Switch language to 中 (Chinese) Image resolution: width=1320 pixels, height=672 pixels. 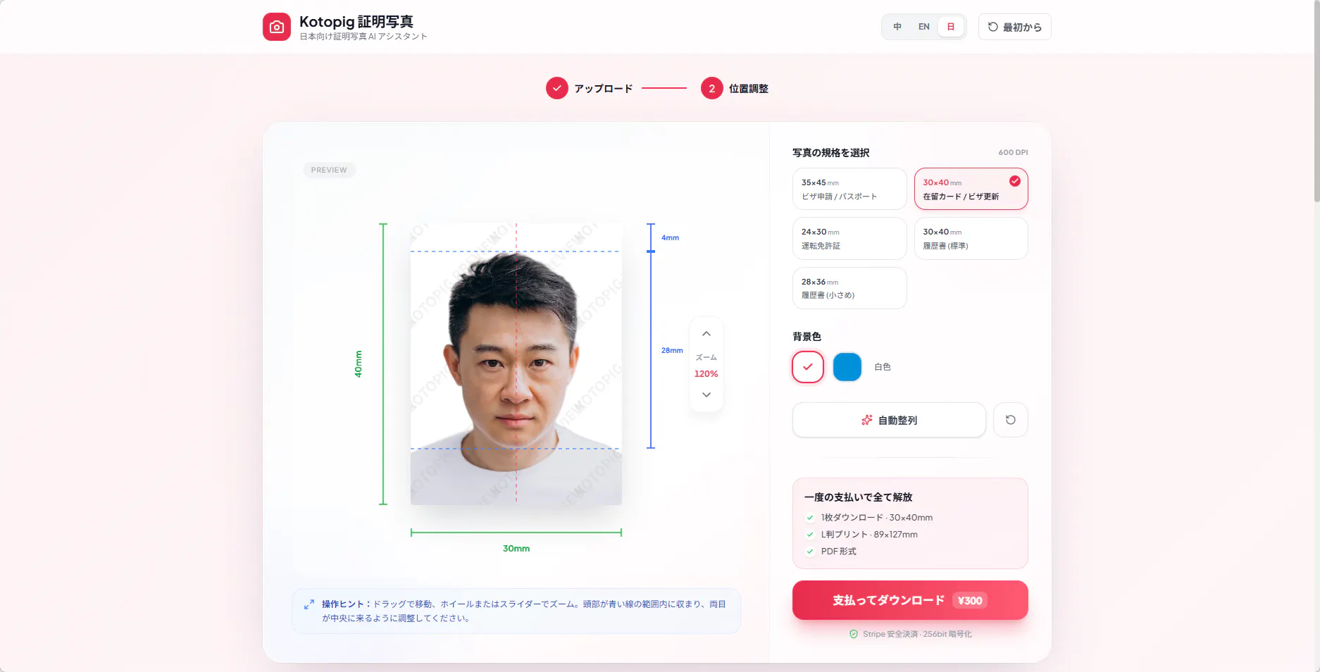click(897, 27)
